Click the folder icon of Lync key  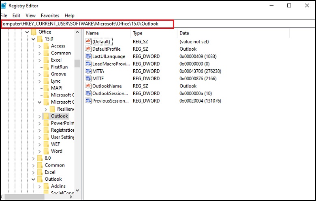tap(46, 81)
